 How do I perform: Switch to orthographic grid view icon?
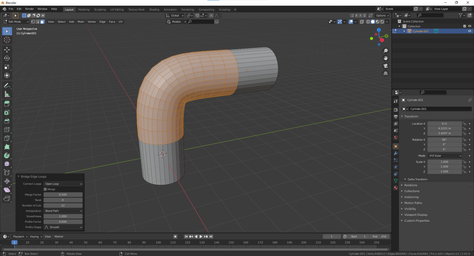[386, 73]
